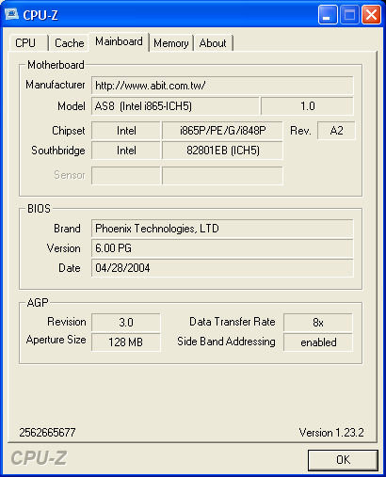Image resolution: width=386 pixels, height=477 pixels.
Task: Click the Version 1.23.2 text
Action: pyautogui.click(x=331, y=433)
